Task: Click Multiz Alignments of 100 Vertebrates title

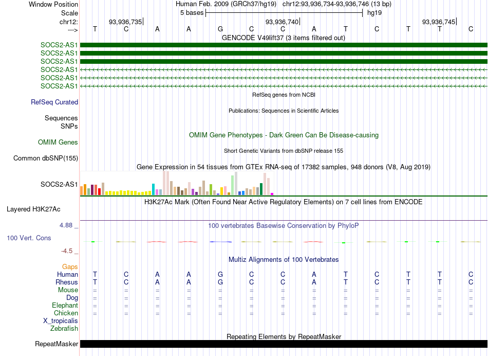Action: (284, 259)
